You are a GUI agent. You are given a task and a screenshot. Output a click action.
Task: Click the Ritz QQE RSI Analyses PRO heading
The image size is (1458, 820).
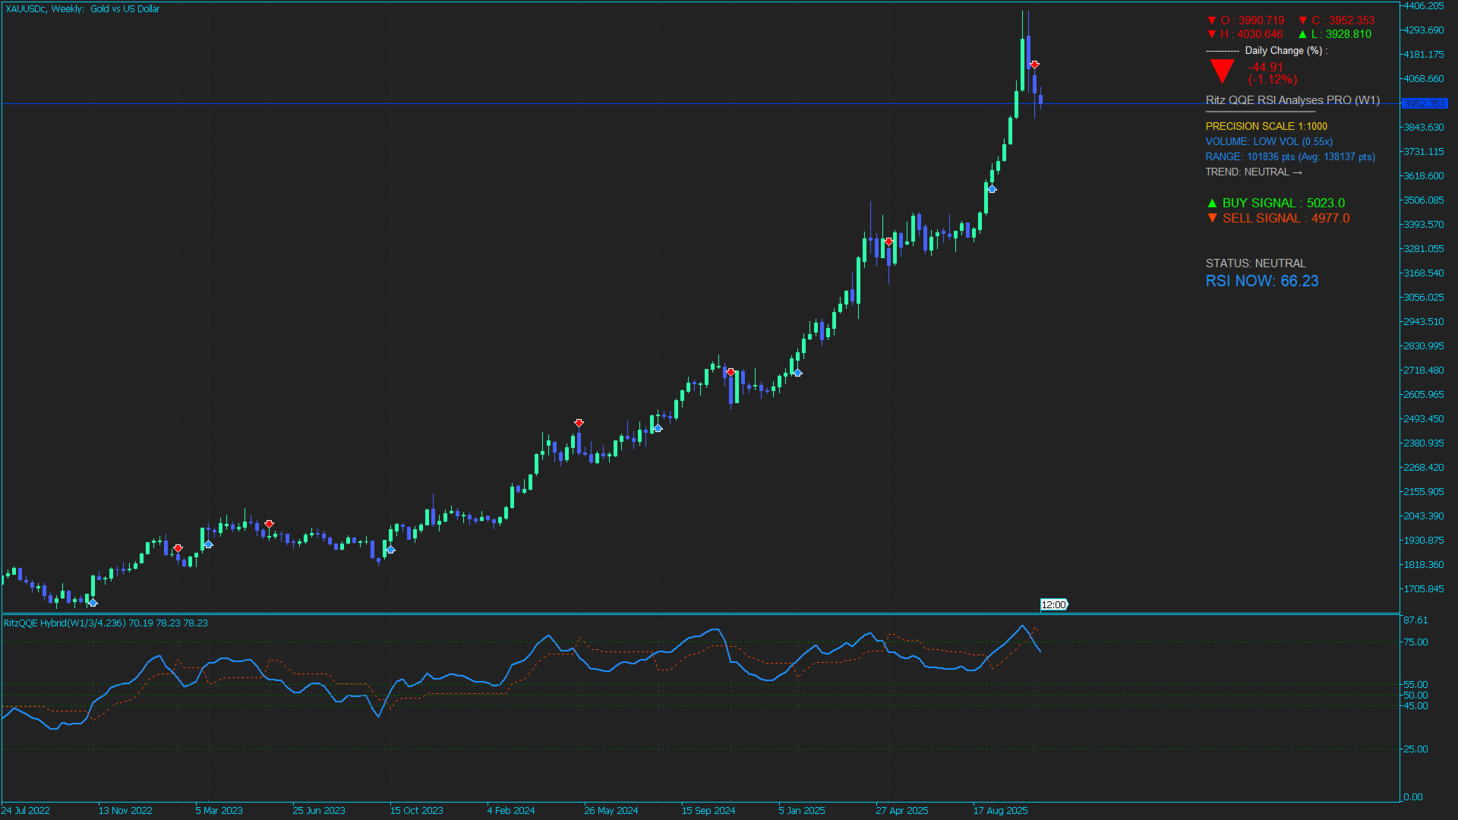click(x=1292, y=100)
